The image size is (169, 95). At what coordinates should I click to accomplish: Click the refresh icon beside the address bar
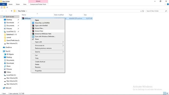pos(143,11)
